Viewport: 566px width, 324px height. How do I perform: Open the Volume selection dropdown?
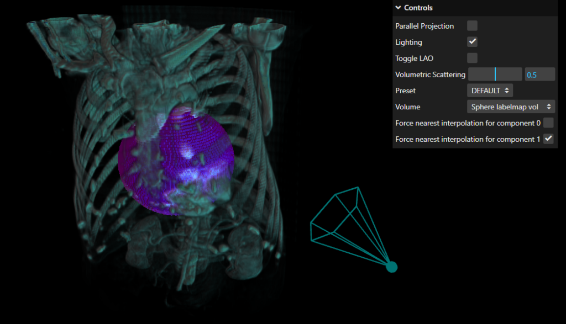point(511,107)
